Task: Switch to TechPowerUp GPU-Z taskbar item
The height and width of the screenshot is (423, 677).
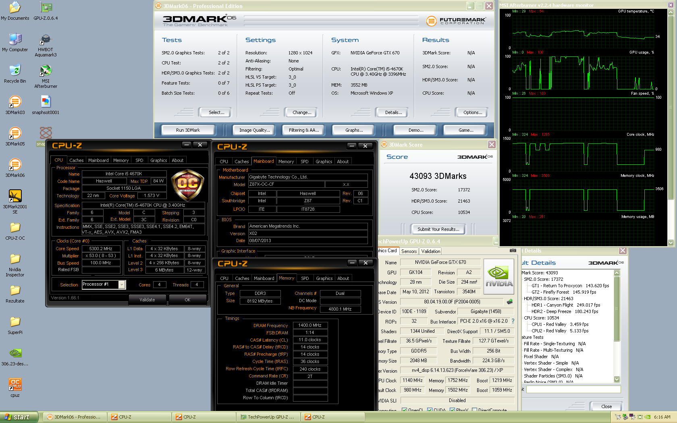Action: point(268,417)
